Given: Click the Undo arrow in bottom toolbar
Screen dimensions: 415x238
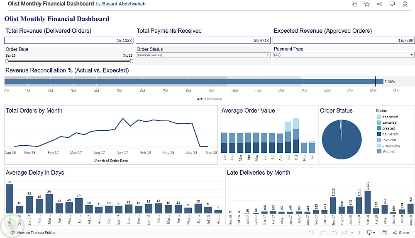Looking at the screenshot, I should tap(311, 233).
